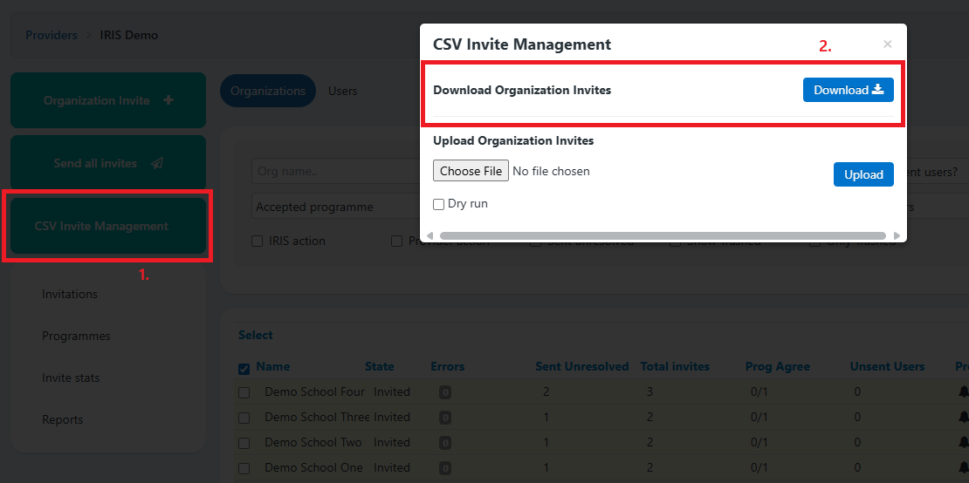
Task: Go to Providers in the breadcrumb
Action: coord(52,35)
